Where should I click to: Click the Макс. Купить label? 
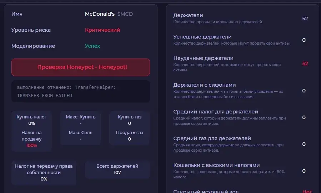tap(81, 117)
